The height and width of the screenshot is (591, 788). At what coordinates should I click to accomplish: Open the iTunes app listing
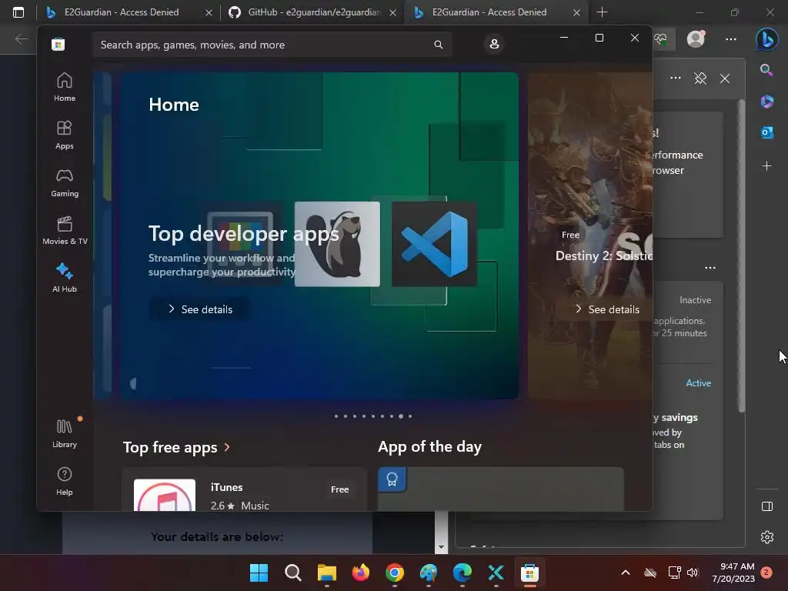pos(245,490)
